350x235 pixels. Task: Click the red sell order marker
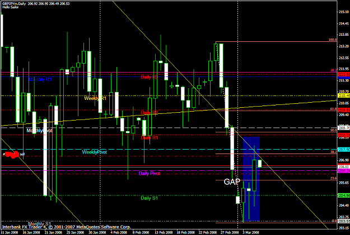12,155
